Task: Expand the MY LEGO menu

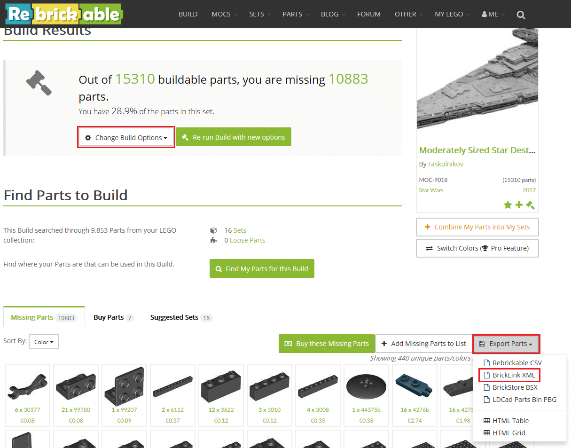Action: click(453, 14)
